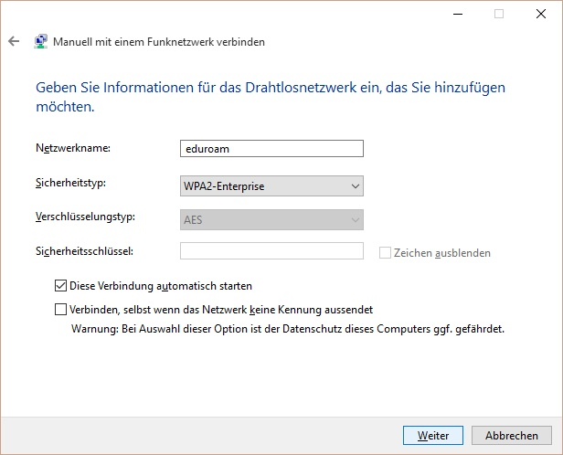Expand the Verschlüsselungstyp AES combo box
The image size is (563, 455).
271,219
